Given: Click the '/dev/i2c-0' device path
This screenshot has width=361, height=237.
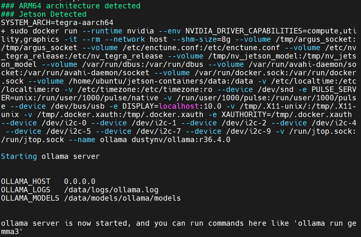Looking at the screenshot, I should pos(64,123).
